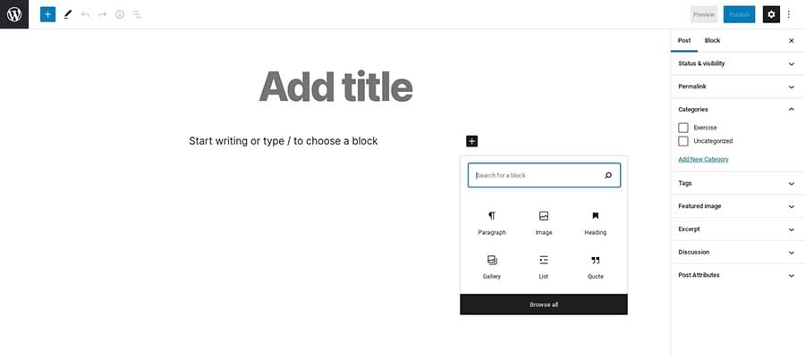Insert a Quote block
The width and height of the screenshot is (805, 358).
click(596, 267)
